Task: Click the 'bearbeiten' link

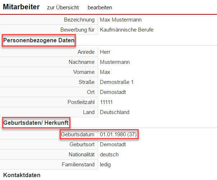Action: [x=100, y=7]
